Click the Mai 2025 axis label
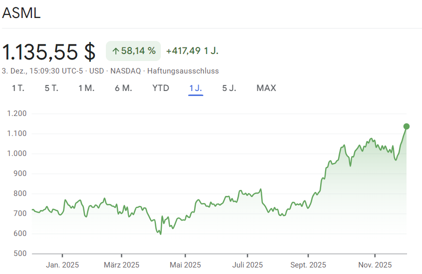 point(185,265)
